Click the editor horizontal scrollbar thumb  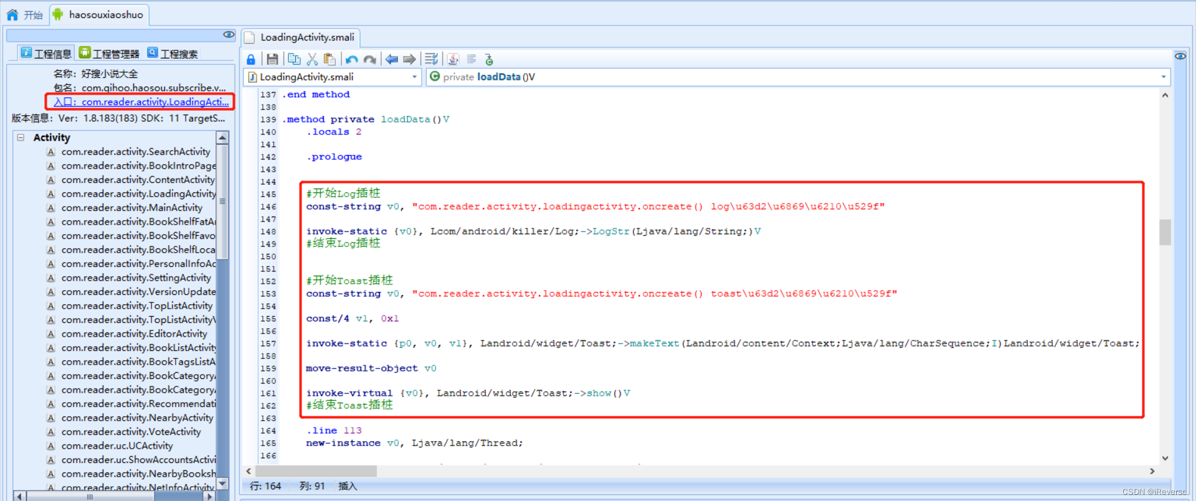point(316,471)
